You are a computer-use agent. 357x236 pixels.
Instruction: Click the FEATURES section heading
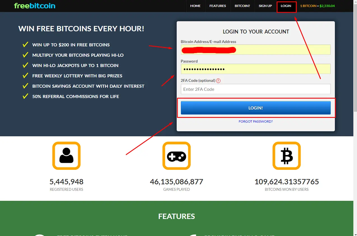pos(176,216)
